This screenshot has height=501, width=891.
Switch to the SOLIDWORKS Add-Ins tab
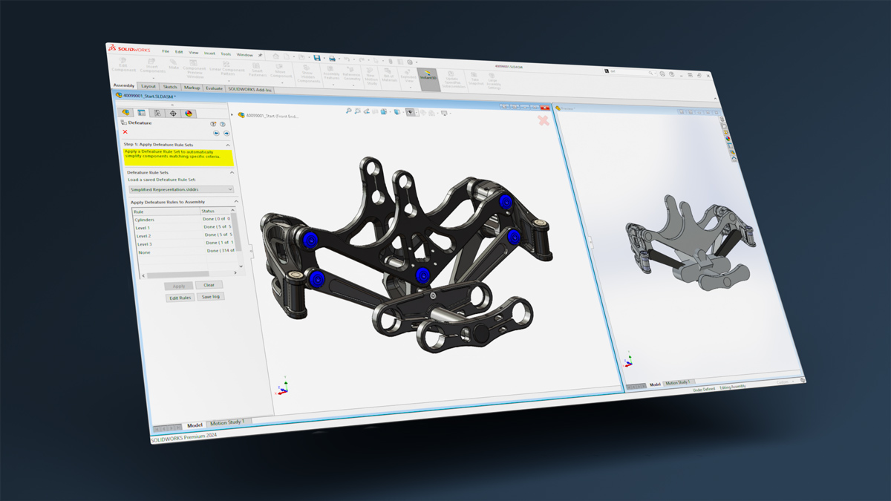click(x=251, y=89)
